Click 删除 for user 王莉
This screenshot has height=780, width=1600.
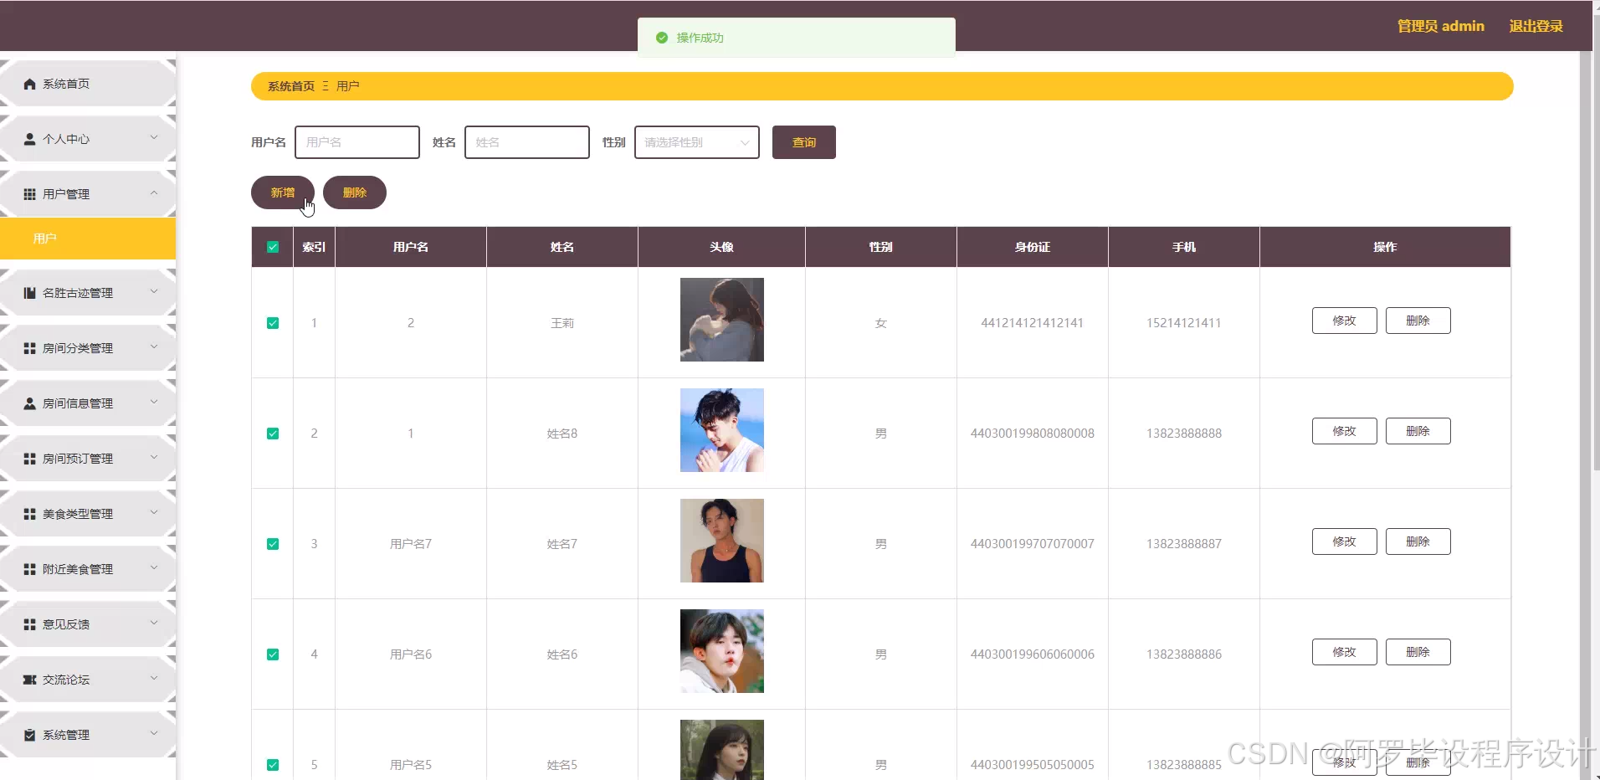pyautogui.click(x=1418, y=321)
